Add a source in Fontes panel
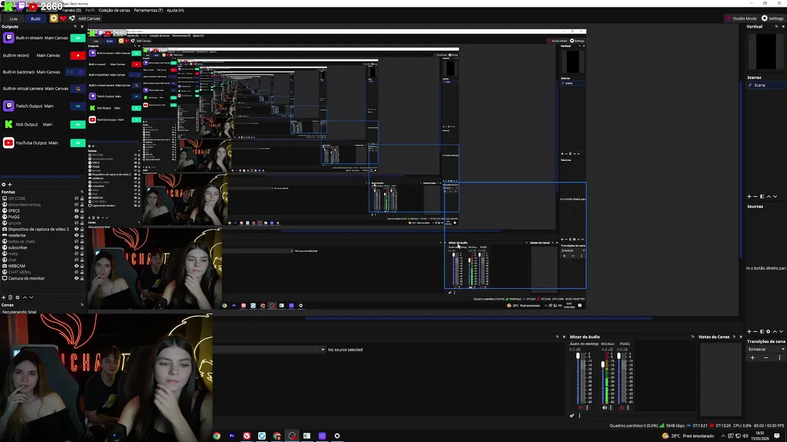The height and width of the screenshot is (442, 787). click(x=4, y=297)
